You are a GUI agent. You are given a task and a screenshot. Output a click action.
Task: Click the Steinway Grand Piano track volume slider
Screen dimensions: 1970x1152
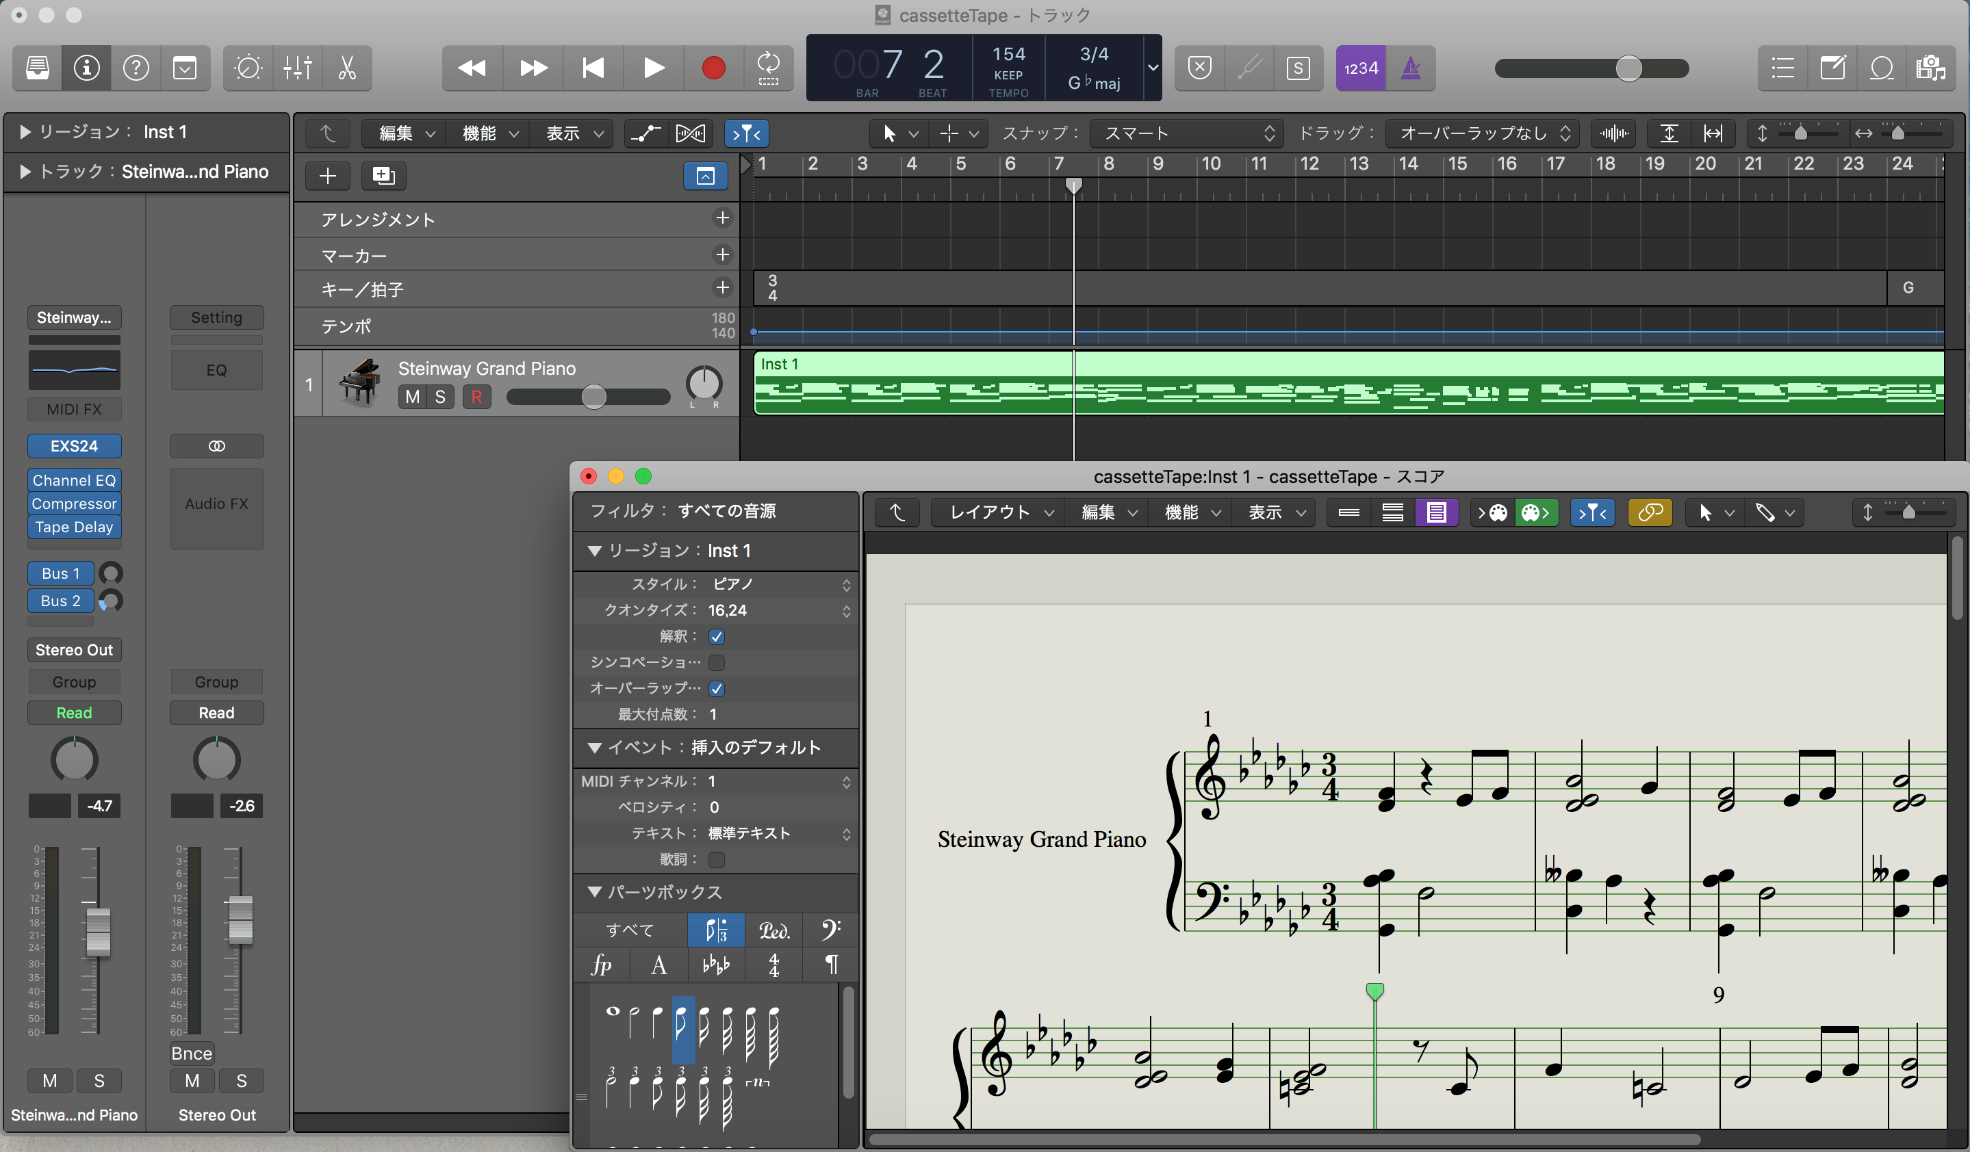pos(593,397)
